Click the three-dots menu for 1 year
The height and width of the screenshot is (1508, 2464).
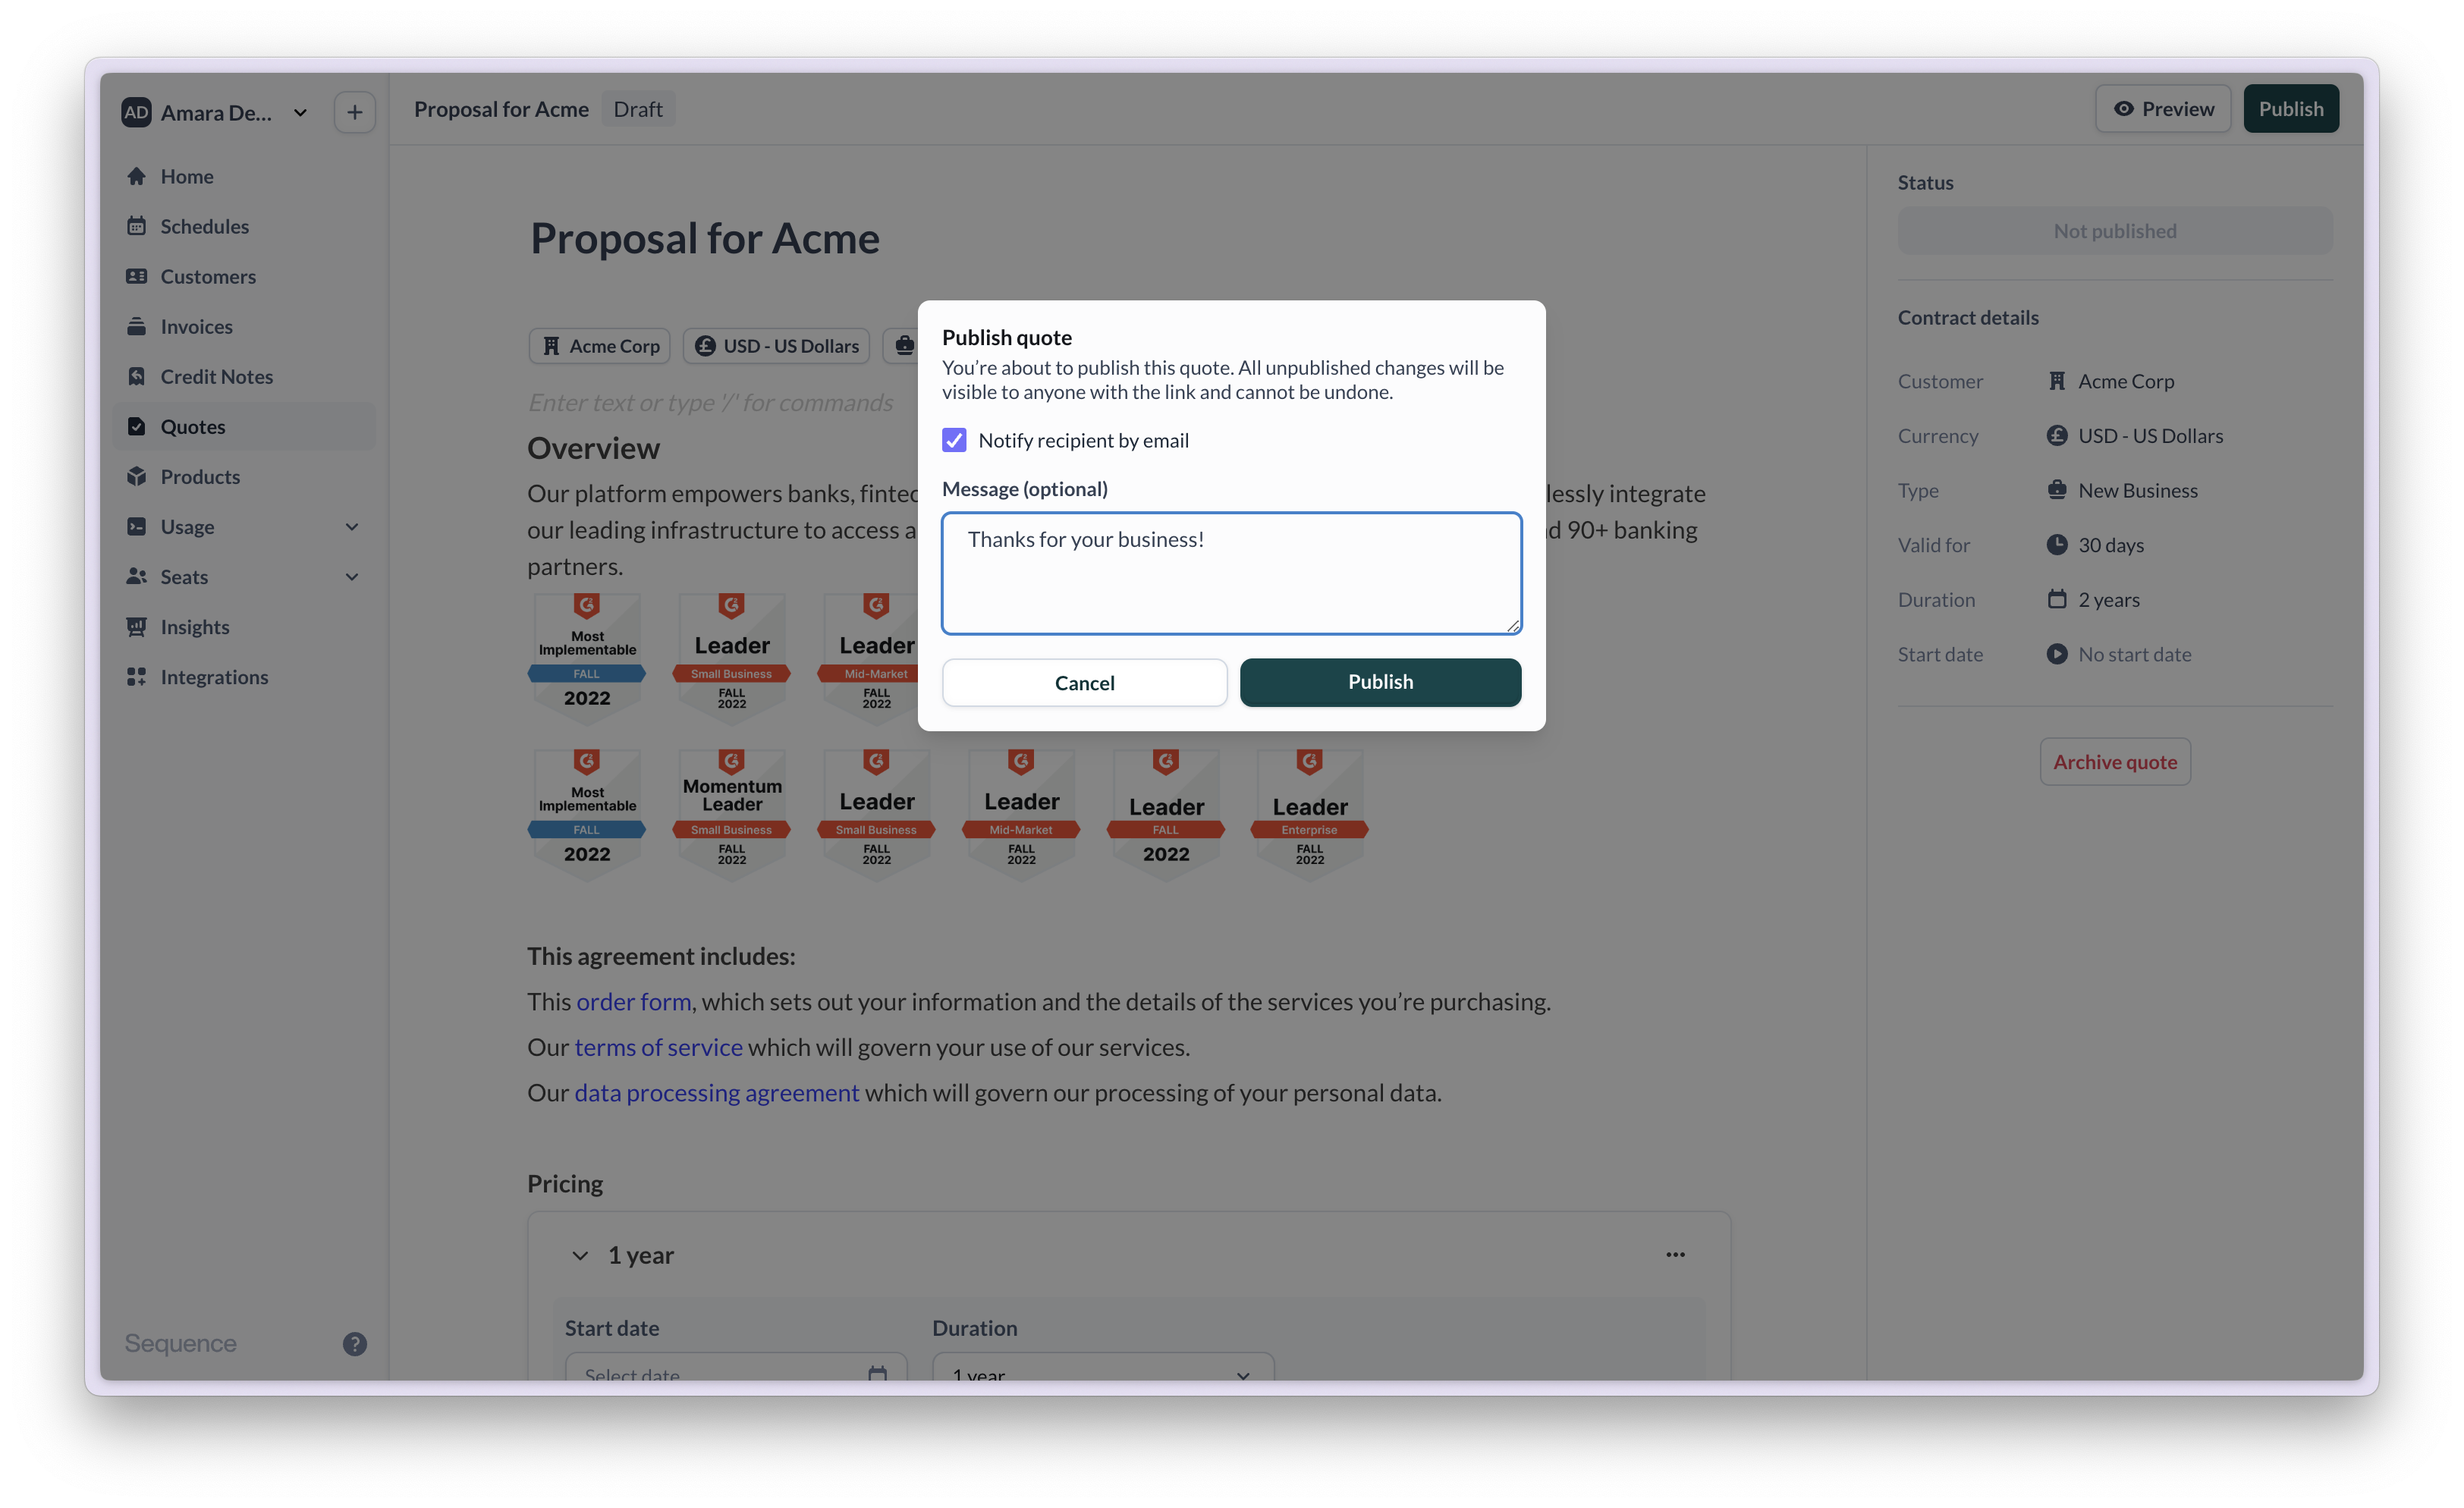point(1676,1254)
